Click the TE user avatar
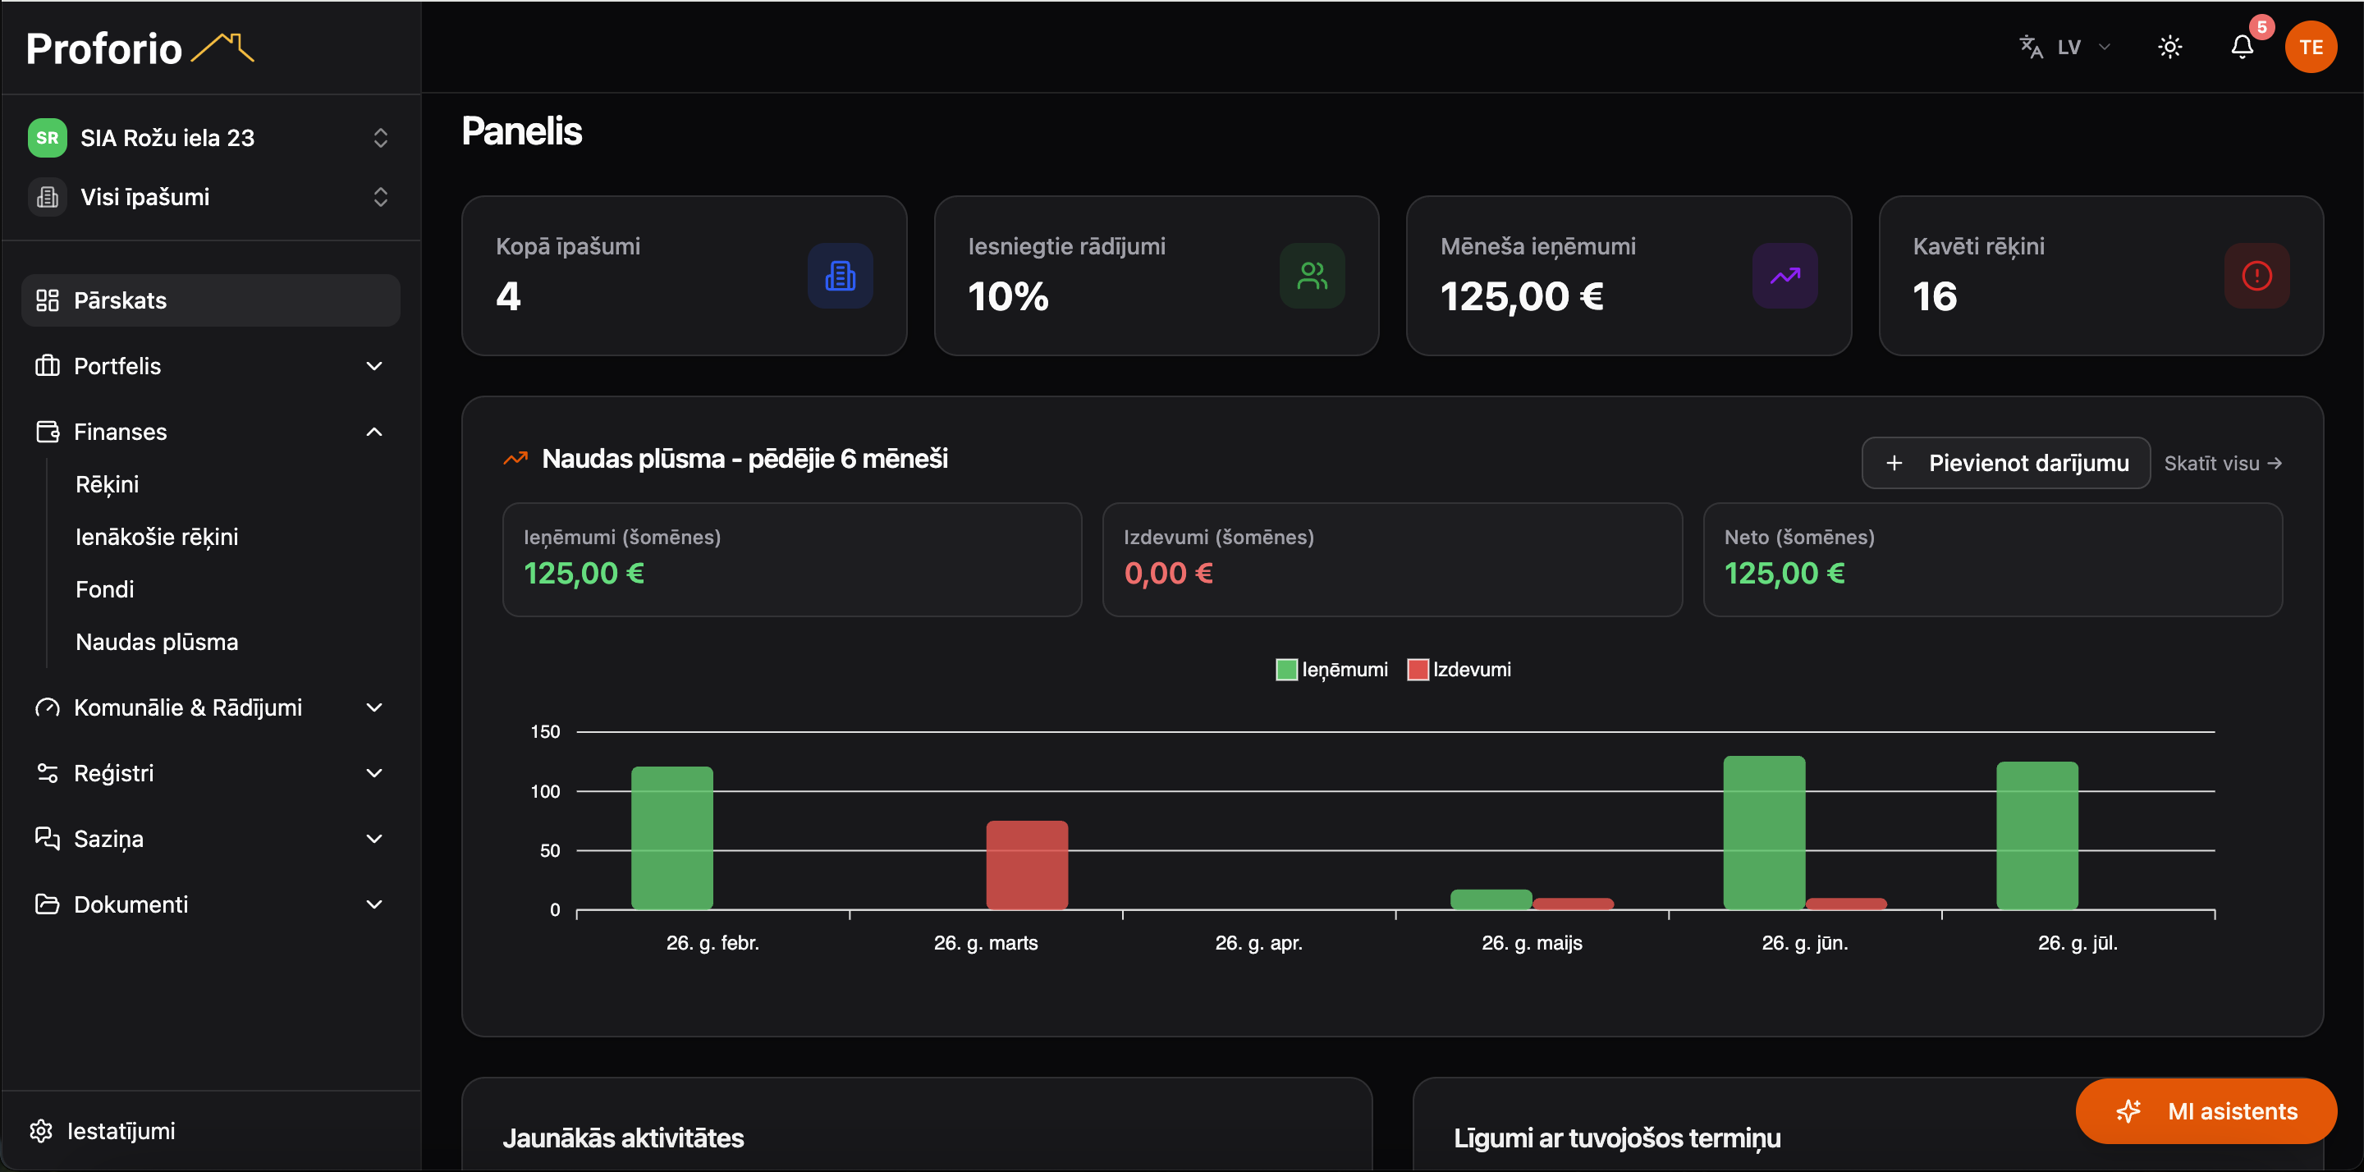This screenshot has height=1172, width=2364. [x=2310, y=47]
